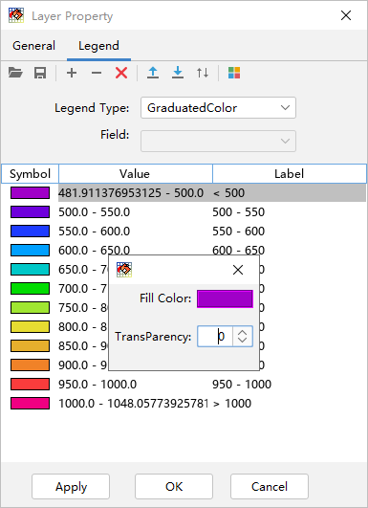Select value 481.911376953125 - 500.0
Image resolution: width=368 pixels, height=508 pixels.
coord(131,193)
